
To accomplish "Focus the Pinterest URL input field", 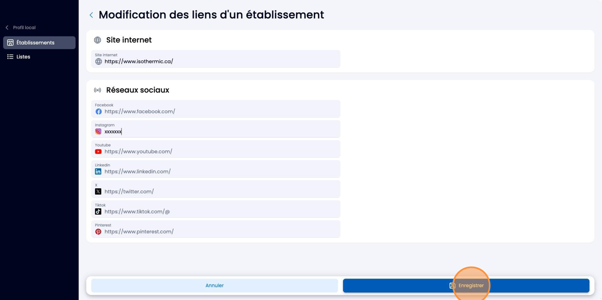I will [x=216, y=229].
